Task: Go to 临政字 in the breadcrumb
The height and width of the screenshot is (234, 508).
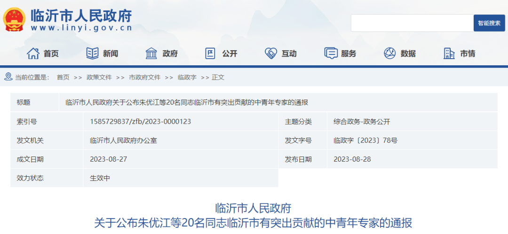Action: click(x=187, y=78)
